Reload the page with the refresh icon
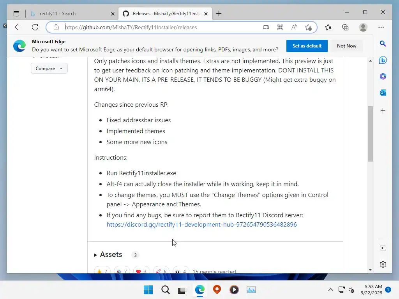This screenshot has height=299, width=399. (x=35, y=27)
